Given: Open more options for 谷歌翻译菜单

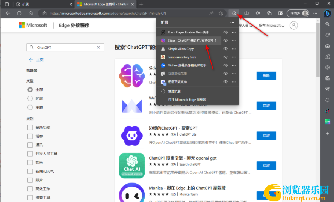Looking at the screenshot, I should click(234, 74).
